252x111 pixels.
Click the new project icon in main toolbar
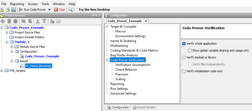point(3,10)
